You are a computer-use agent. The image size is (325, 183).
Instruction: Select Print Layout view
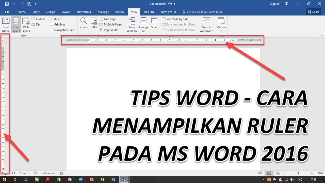(x=16, y=25)
